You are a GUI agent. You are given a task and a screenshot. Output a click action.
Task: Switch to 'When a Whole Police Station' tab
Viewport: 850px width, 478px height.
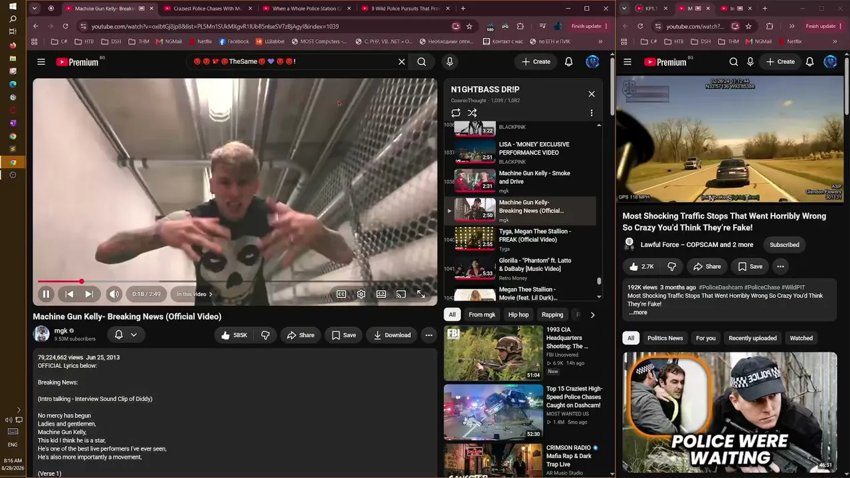click(x=306, y=9)
